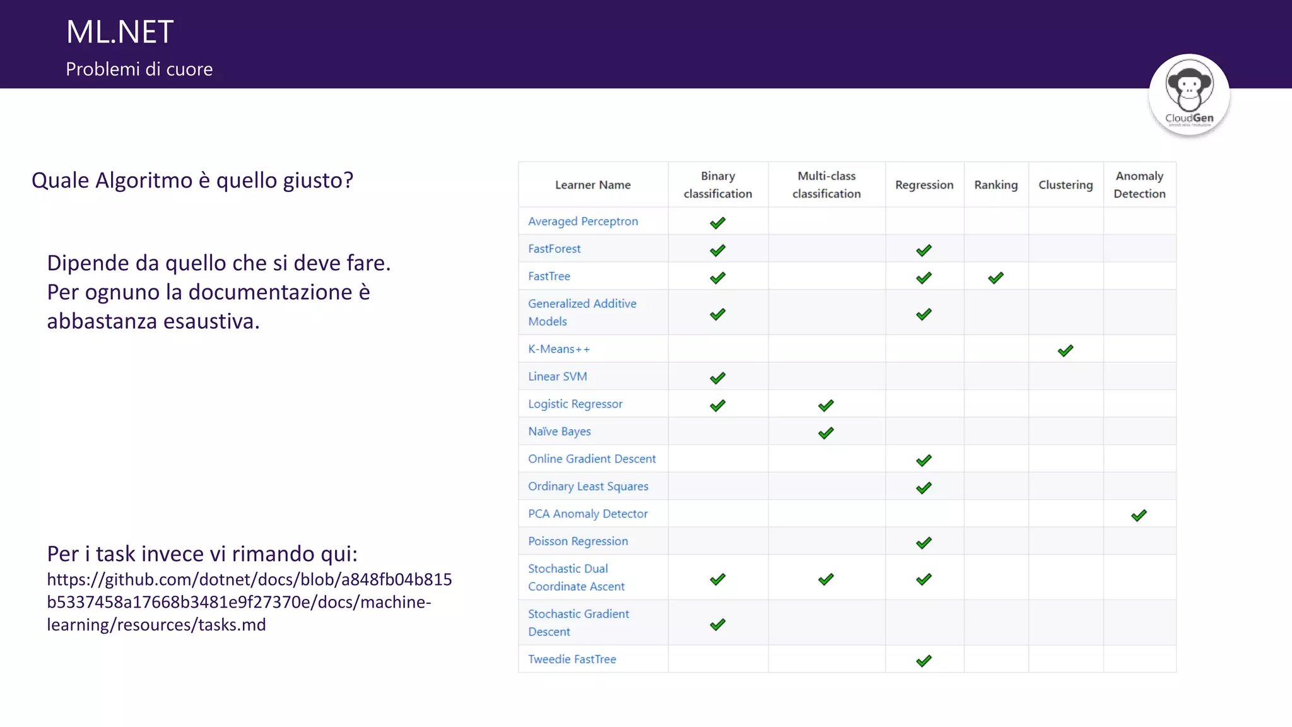Click FastTree binary classification checkmark
This screenshot has height=727, width=1292.
pyautogui.click(x=717, y=278)
